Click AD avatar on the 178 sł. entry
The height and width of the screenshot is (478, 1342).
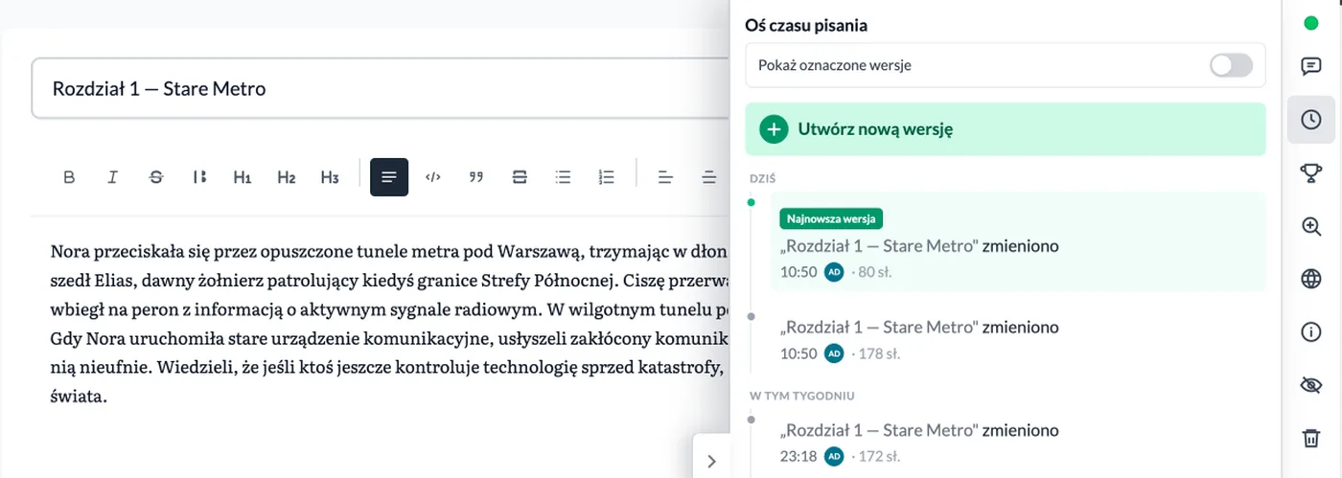(x=834, y=353)
